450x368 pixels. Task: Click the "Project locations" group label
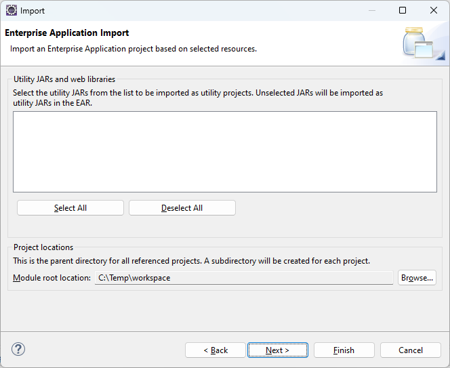(43, 247)
